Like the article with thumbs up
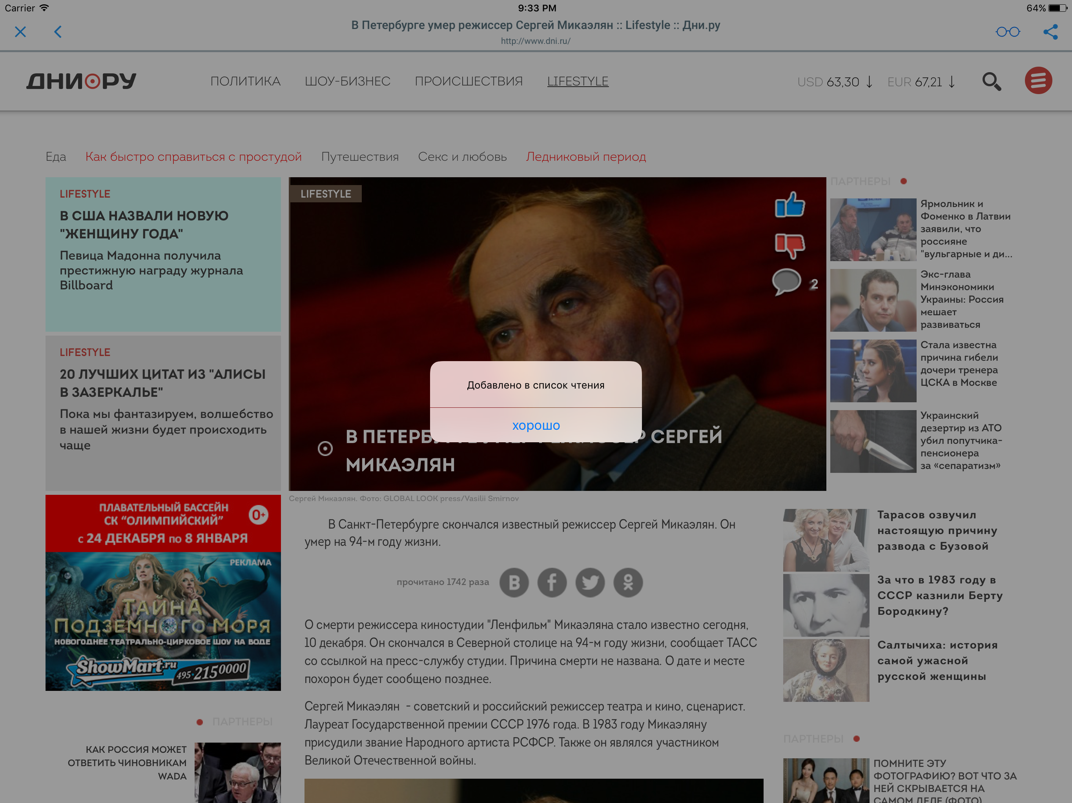 790,204
